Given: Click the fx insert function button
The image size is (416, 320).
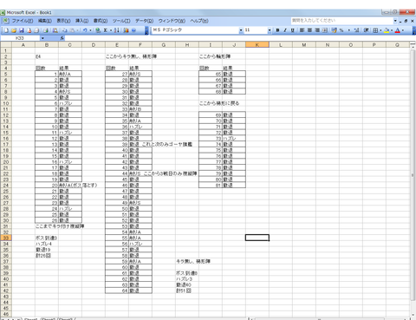Looking at the screenshot, I should (62, 38).
